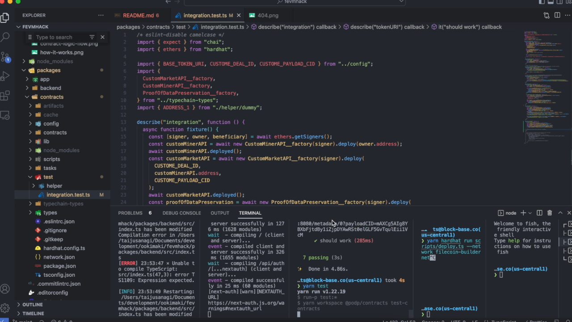Click the Type to search field
572x322 pixels.
tap(61, 37)
